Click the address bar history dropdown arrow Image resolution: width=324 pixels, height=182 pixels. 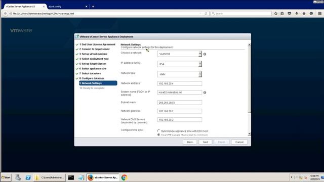point(200,14)
